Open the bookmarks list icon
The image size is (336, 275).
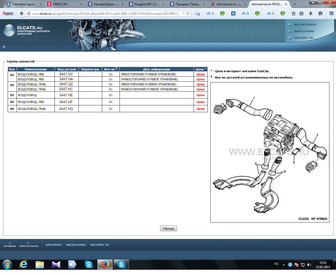(302, 13)
